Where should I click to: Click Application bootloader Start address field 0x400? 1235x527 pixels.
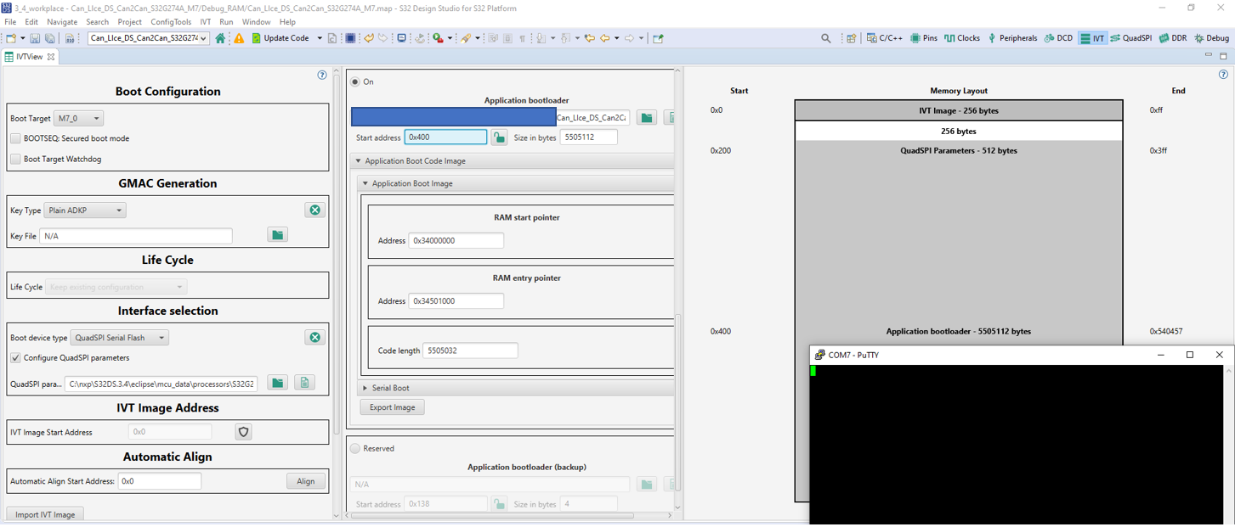pos(445,137)
